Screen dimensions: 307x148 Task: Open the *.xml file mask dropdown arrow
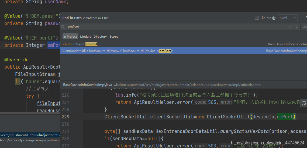pos(295,18)
